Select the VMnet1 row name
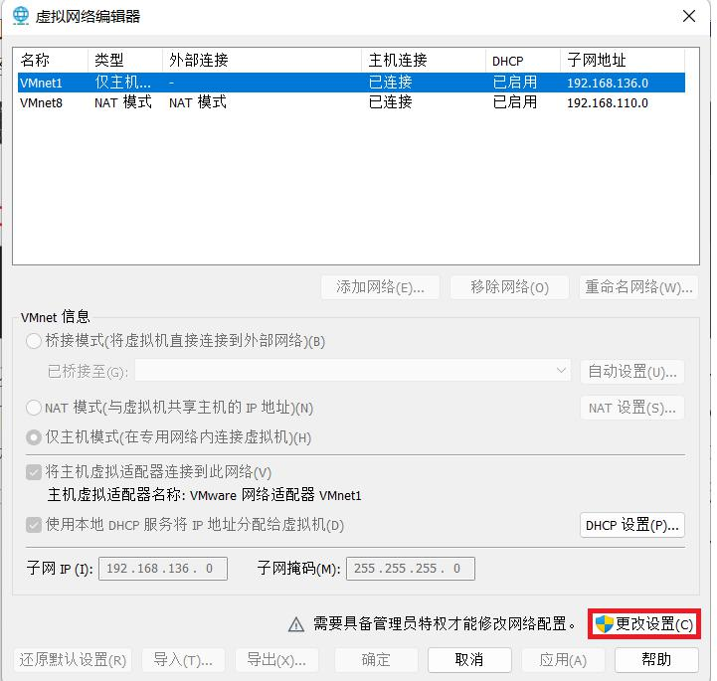Viewport: 717px width, 681px height. (x=41, y=83)
